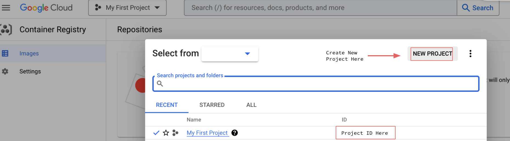Click the NEW PROJECT button
Screen dimensions: 510x141
pyautogui.click(x=432, y=54)
